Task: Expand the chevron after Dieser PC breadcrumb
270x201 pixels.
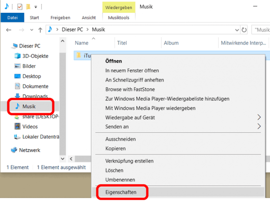Action: click(x=88, y=30)
